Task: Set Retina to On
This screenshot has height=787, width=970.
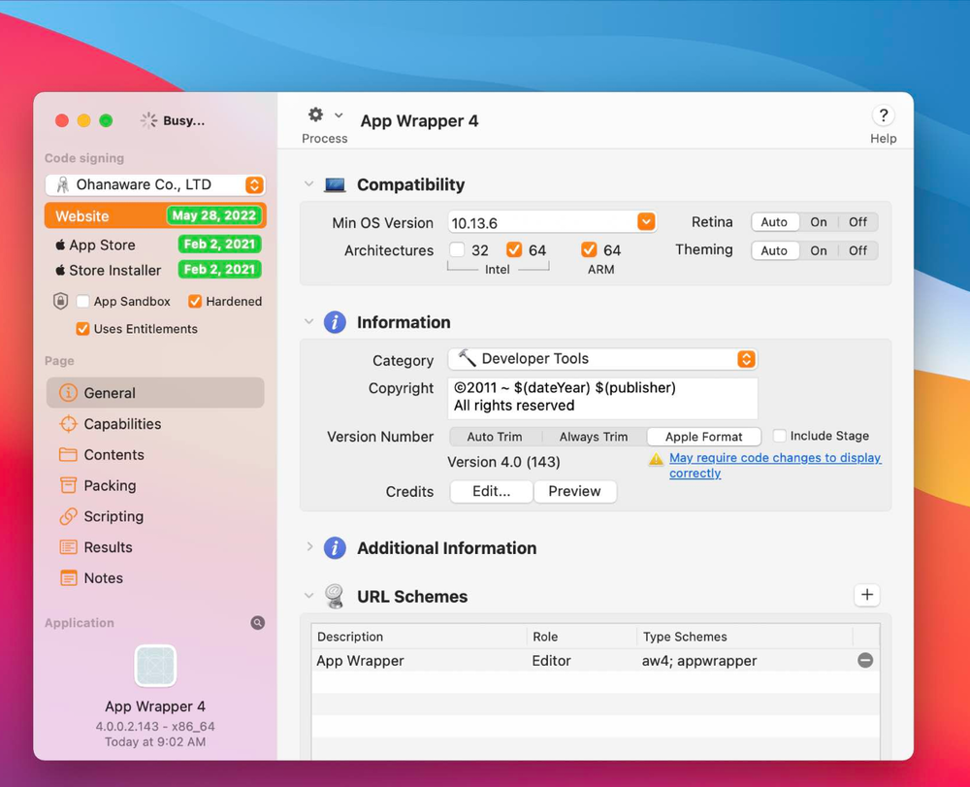Action: coord(818,222)
